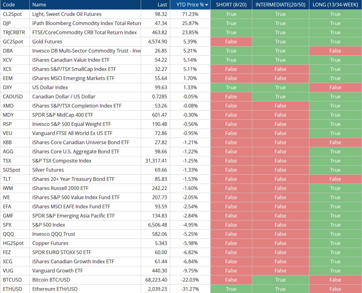Image resolution: width=362 pixels, height=293 pixels.
Task: Click DXY LONG False cell
Action: [x=335, y=88]
